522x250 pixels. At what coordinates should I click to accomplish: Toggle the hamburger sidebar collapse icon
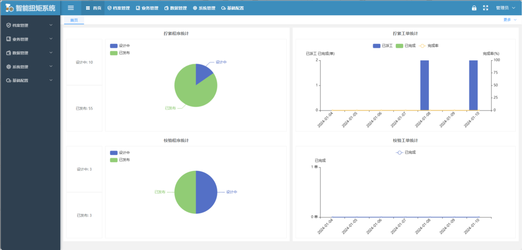tap(71, 8)
